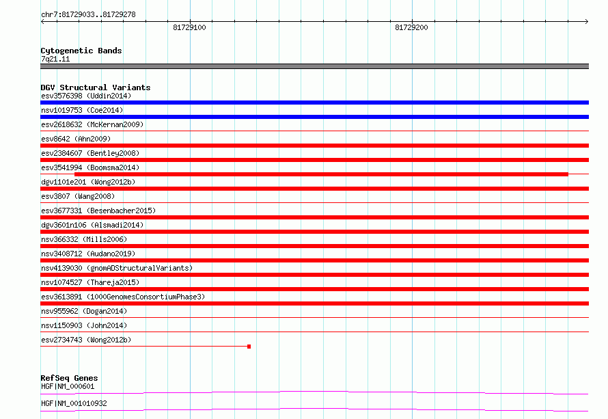Screen dimensions: 608x419
Task: Click the esv8642 (Ahn2009) variant label
Action: pos(76,139)
